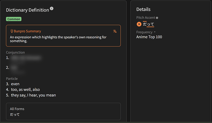Click the Anime Top 100 frequency label
Viewport: 212px width, 123px height.
[149, 37]
